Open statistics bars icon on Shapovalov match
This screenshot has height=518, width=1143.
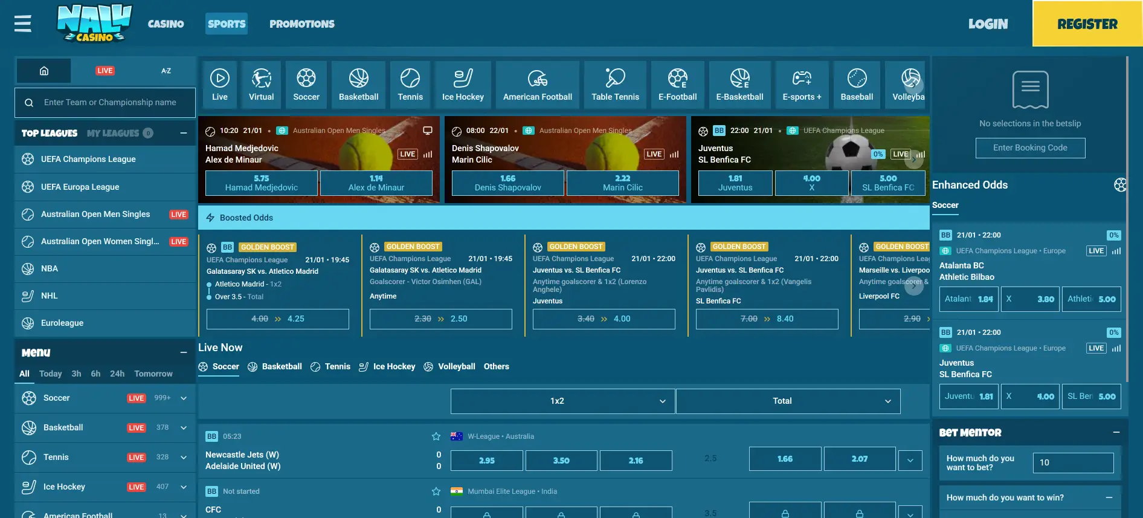pyautogui.click(x=674, y=154)
